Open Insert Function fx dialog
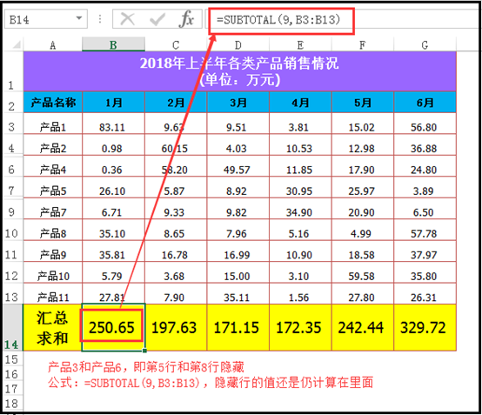Viewport: 482px width, 415px height. coord(186,19)
